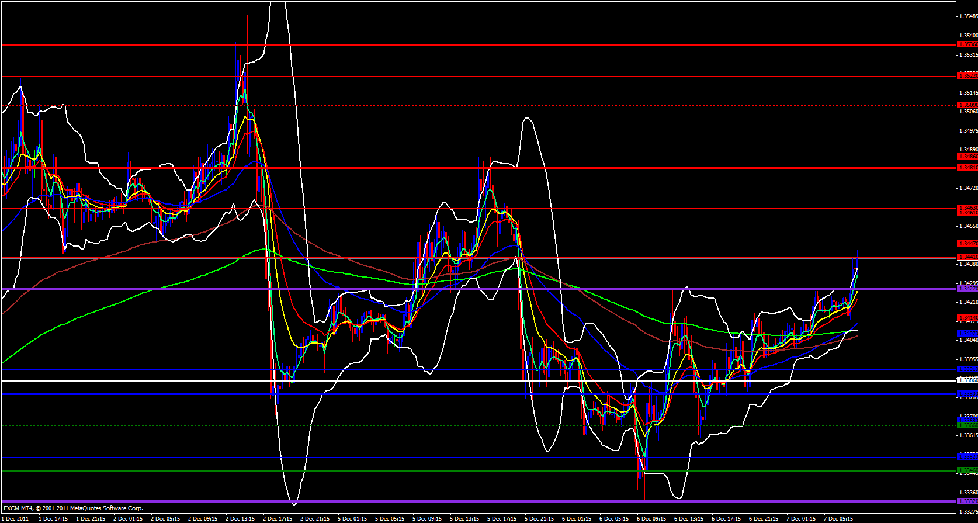Click the 1.35090 dashed level price tag
The width and height of the screenshot is (978, 523).
pos(967,105)
